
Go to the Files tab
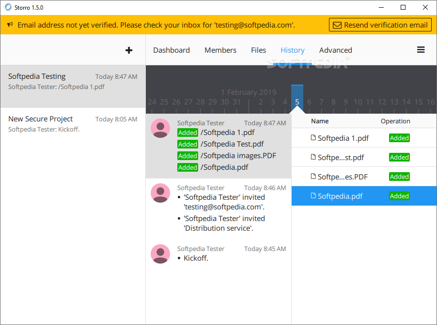coord(258,50)
